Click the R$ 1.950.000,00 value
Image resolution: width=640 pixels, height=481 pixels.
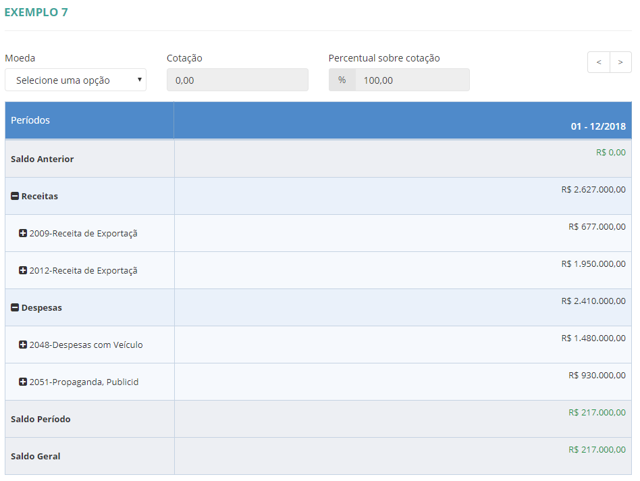pos(593,264)
